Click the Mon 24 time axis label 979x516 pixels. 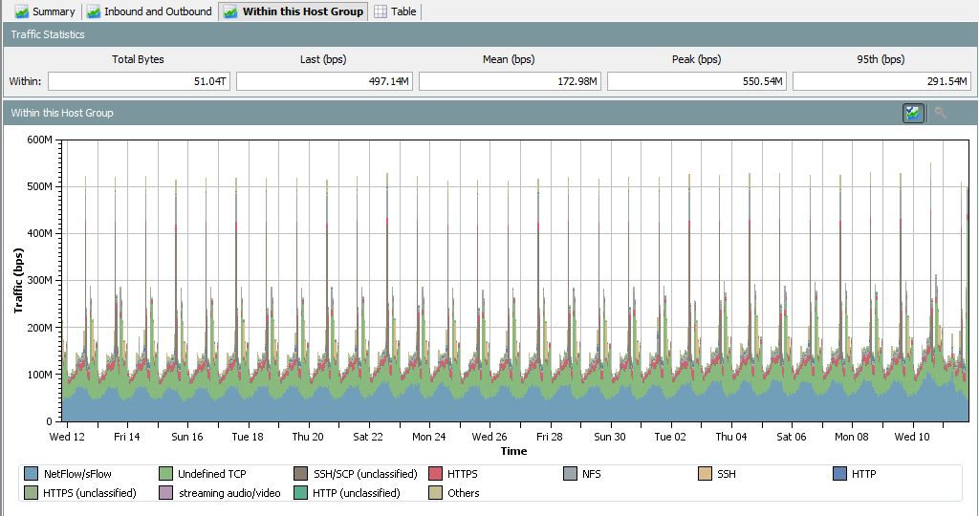(x=429, y=437)
